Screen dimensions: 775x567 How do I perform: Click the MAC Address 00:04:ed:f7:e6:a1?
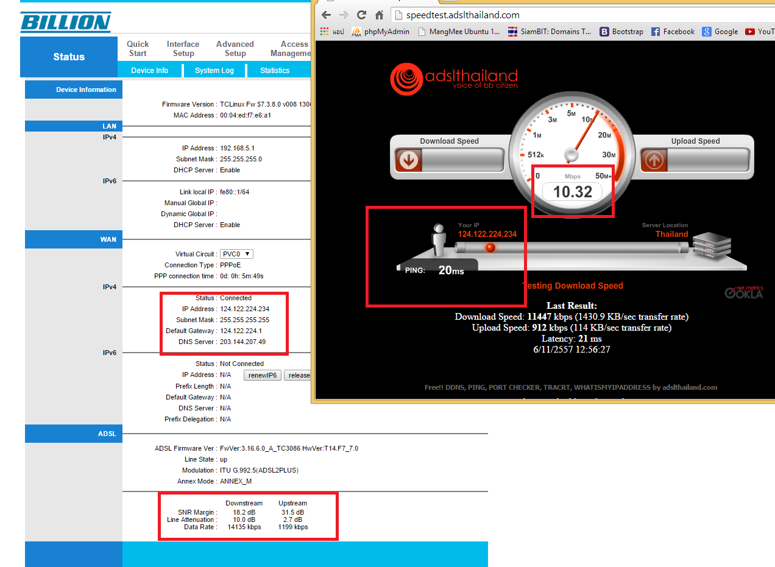point(246,115)
